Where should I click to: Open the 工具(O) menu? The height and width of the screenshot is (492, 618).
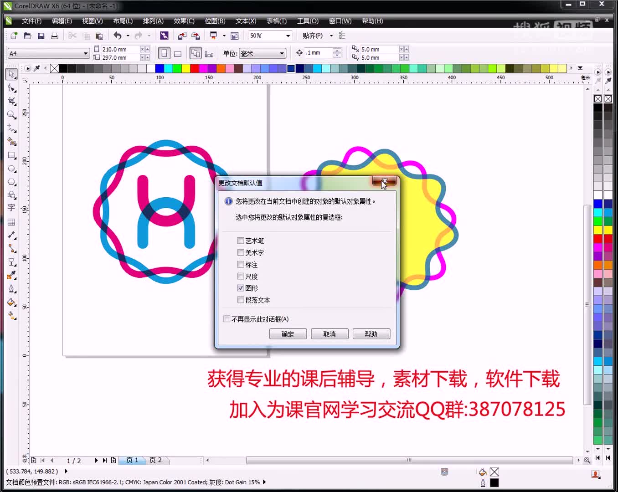[x=308, y=21]
